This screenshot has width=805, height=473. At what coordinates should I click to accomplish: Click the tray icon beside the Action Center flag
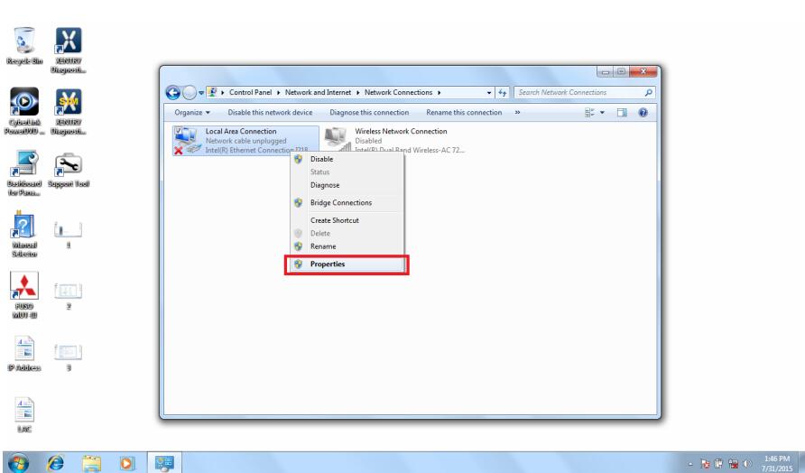(718, 464)
